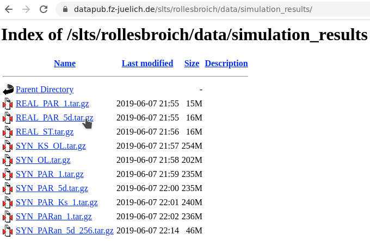Download SYN_KS_OL.tar.gz file
Screen dimensions: 370x241
pos(51,146)
